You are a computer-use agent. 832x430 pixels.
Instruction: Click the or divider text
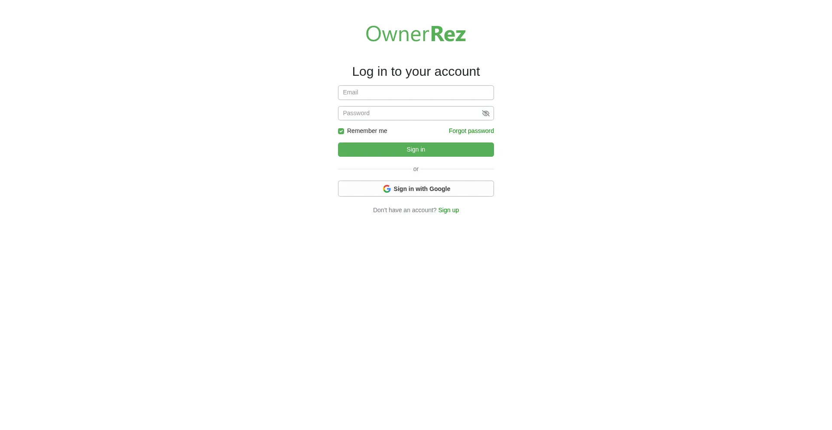[416, 169]
